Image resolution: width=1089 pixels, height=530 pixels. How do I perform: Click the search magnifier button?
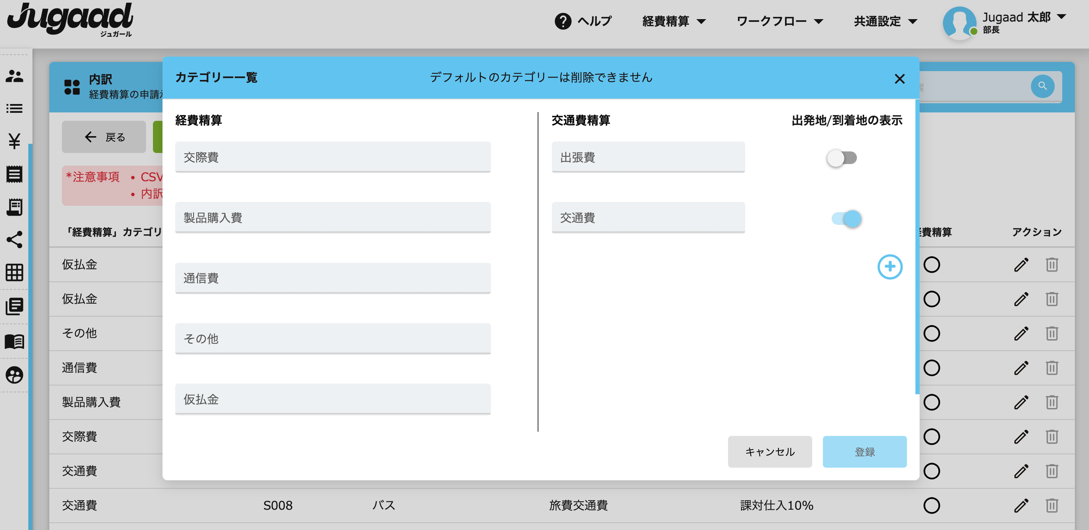pyautogui.click(x=1042, y=86)
